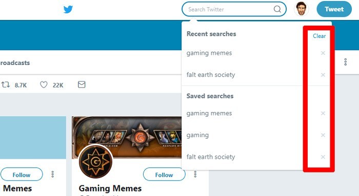Clear all recent searches
Screen dimensions: 359x196
pyautogui.click(x=319, y=36)
